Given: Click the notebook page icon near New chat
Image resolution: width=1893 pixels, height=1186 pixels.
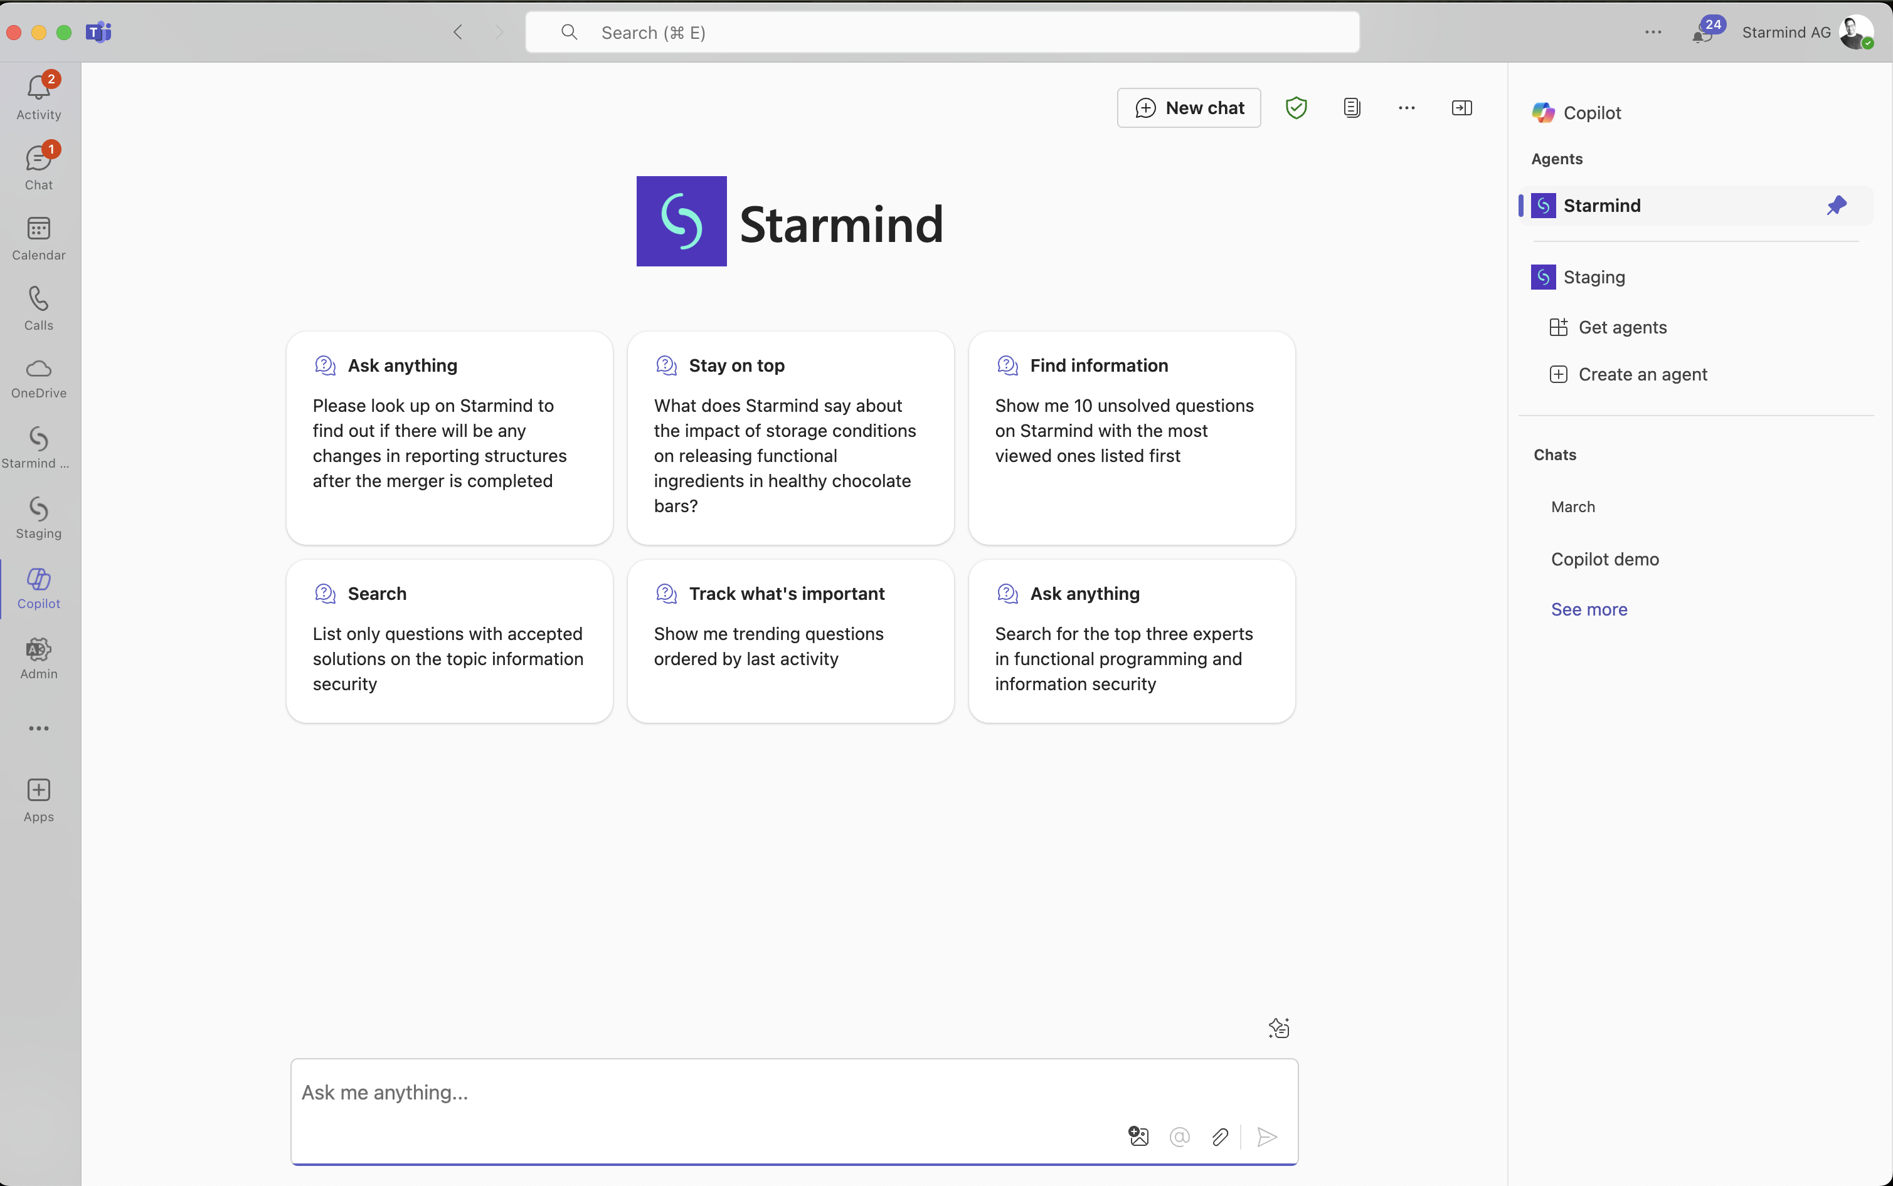Looking at the screenshot, I should (1352, 107).
